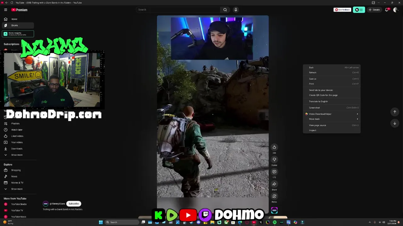Expand Show more under Explore

click(18, 189)
